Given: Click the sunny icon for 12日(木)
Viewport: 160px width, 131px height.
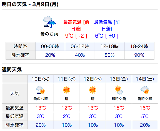Looking at the screenshot, I should coord(93,90).
